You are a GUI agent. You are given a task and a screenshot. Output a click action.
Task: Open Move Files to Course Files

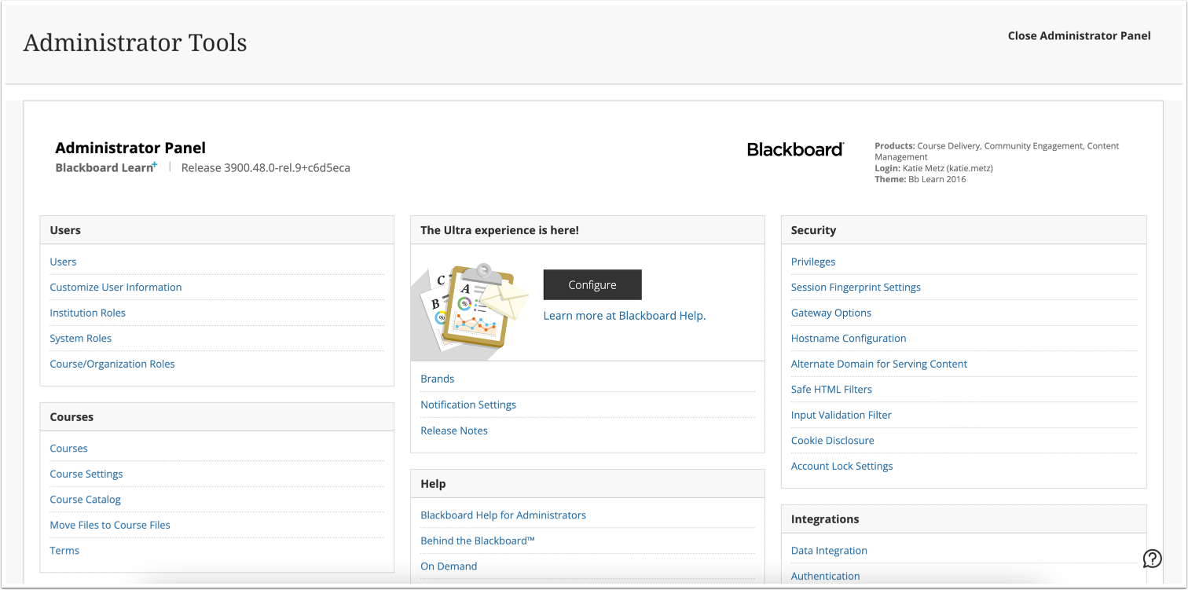click(110, 525)
